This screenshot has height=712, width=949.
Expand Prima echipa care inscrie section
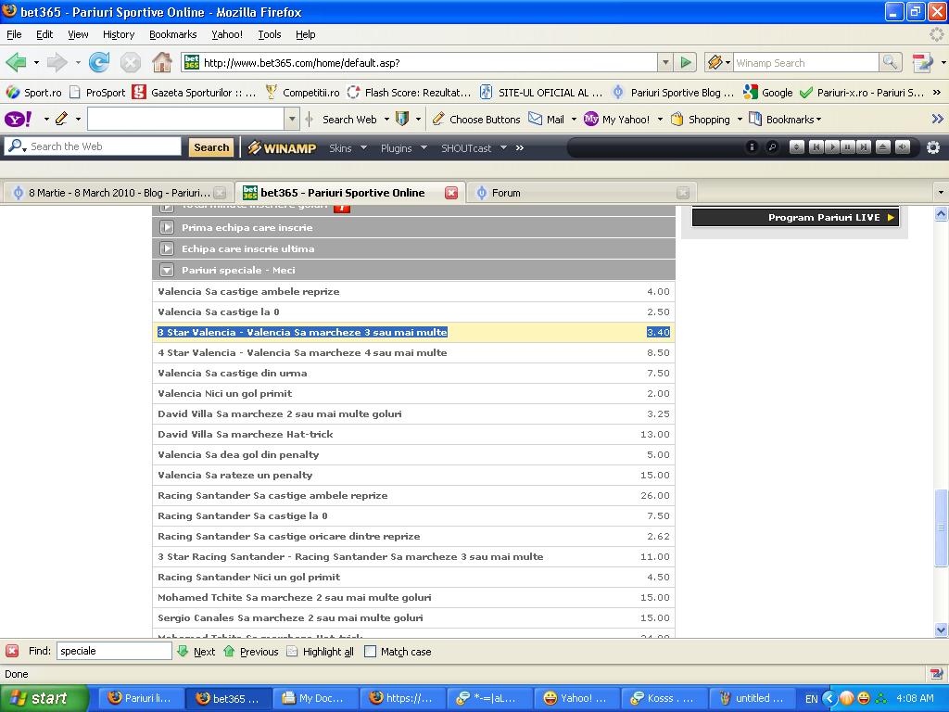[167, 228]
